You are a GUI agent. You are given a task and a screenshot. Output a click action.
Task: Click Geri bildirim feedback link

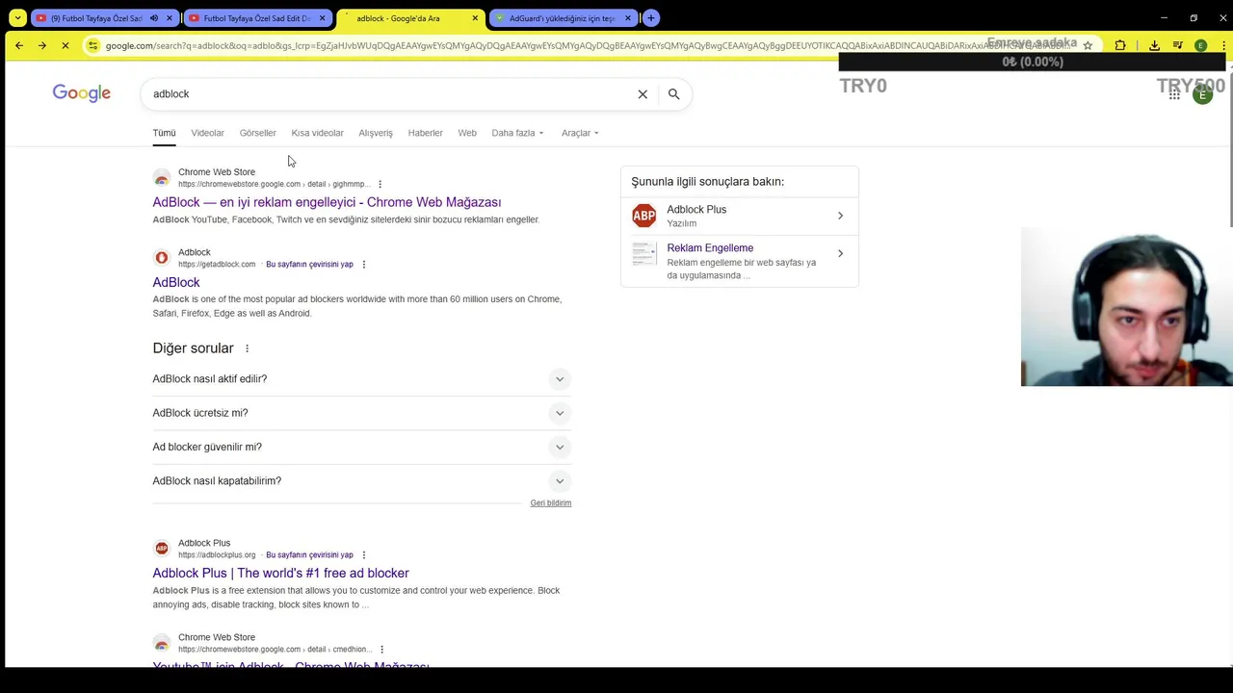[550, 503]
